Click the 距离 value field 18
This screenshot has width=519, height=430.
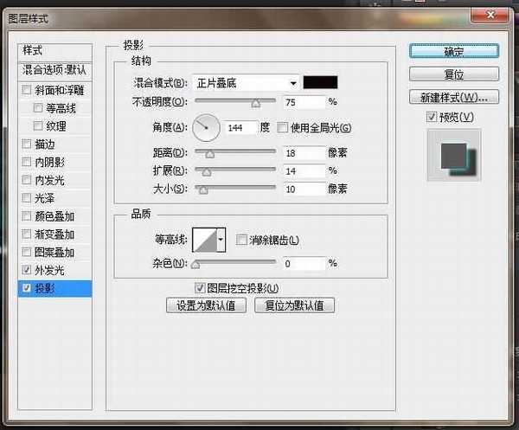pos(304,153)
